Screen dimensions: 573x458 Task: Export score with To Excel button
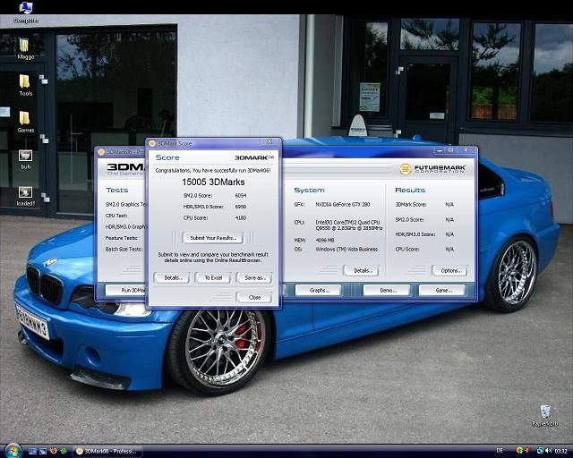click(213, 278)
